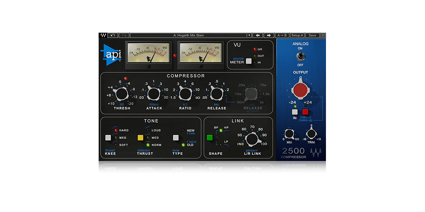Click the red LED between VU meters
The width and height of the screenshot is (425, 212).
tap(175, 56)
